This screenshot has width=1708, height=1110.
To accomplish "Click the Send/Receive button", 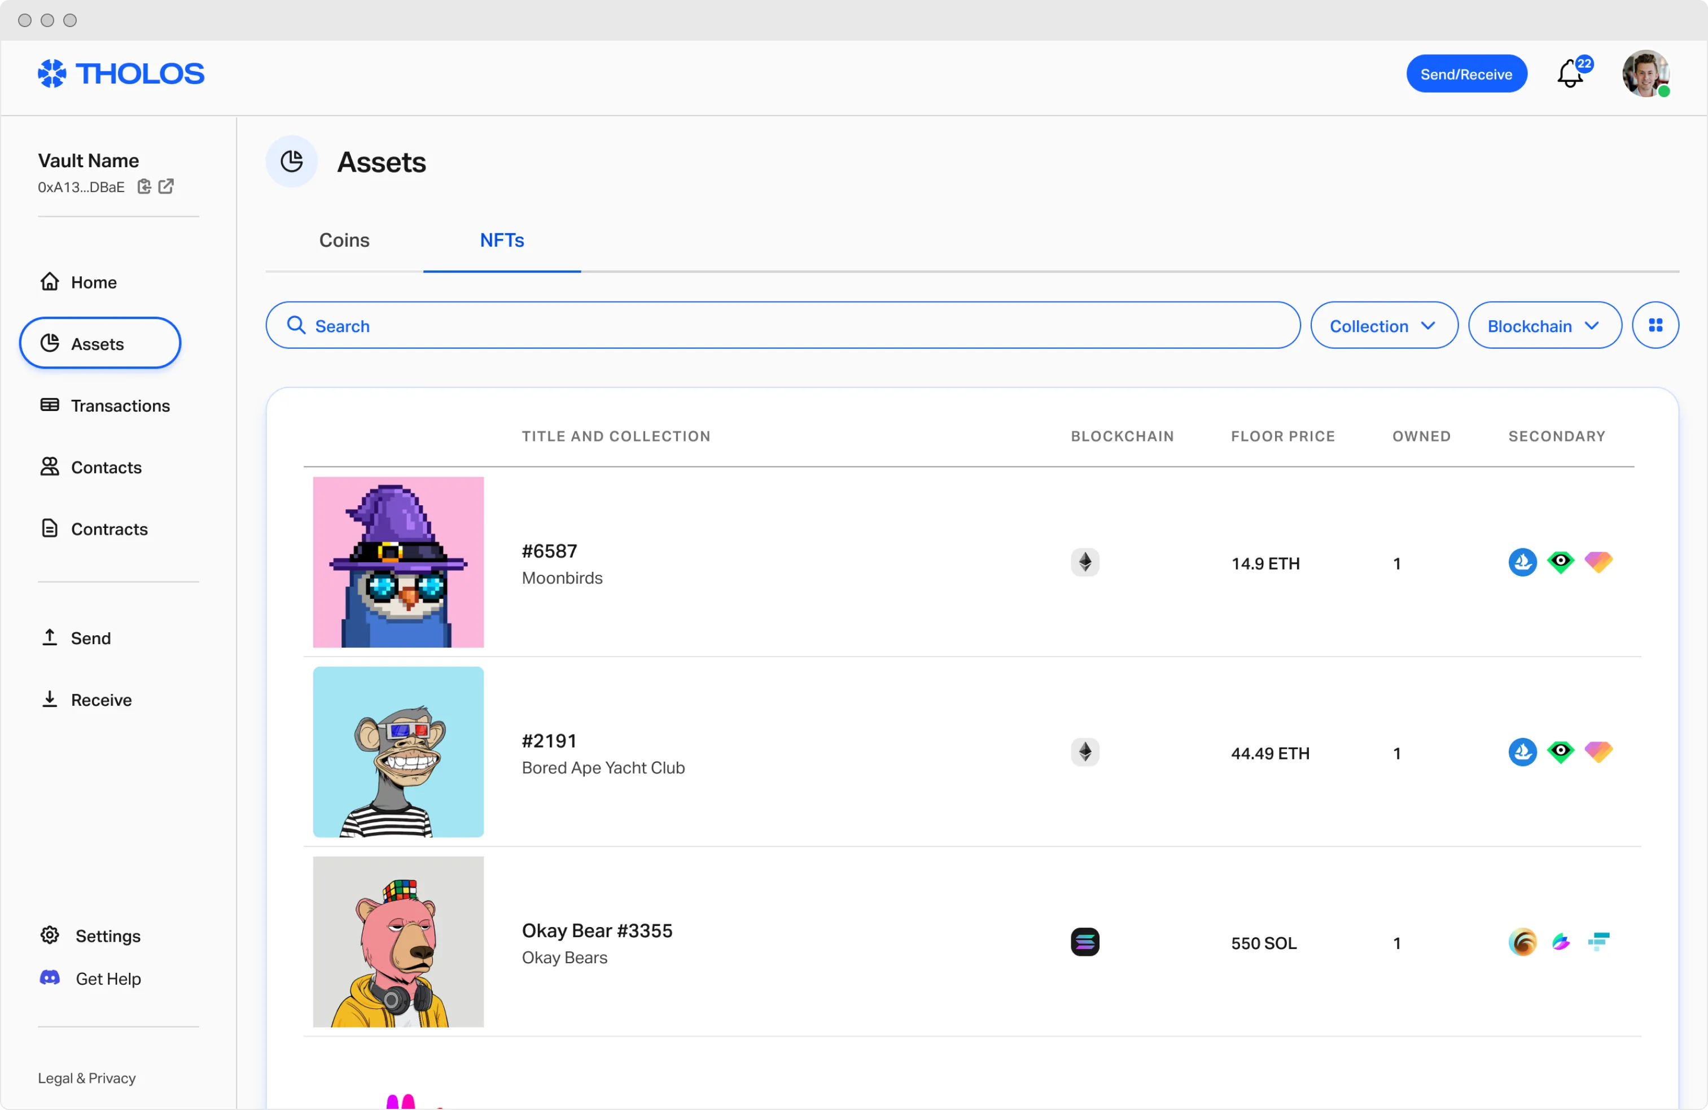I will (x=1466, y=73).
